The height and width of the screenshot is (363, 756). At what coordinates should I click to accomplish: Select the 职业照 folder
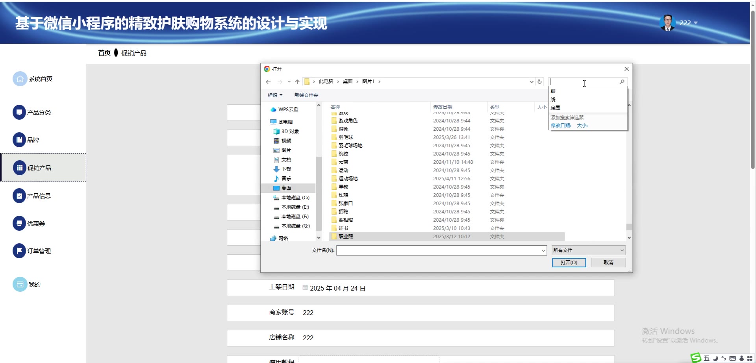pos(447,237)
